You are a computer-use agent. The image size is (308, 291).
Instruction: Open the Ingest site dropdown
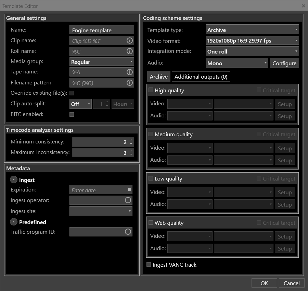click(x=101, y=211)
